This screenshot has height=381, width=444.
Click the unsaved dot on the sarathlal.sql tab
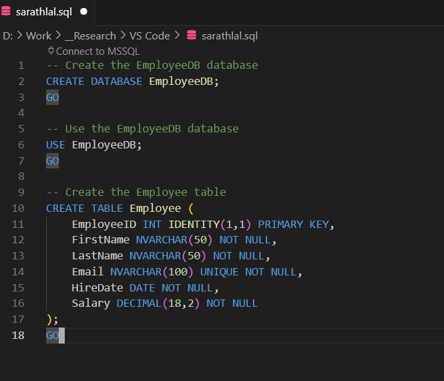click(83, 11)
